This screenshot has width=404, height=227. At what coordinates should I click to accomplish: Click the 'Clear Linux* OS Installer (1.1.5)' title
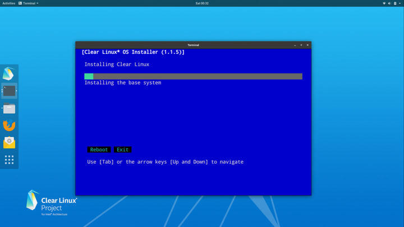133,52
